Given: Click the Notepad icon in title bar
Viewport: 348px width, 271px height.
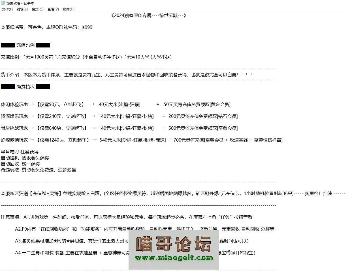Looking at the screenshot, I should (x=3, y=3).
